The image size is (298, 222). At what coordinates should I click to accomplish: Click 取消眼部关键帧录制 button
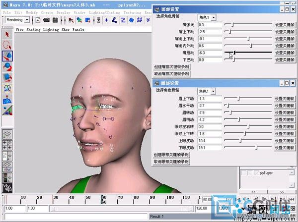click(x=171, y=162)
